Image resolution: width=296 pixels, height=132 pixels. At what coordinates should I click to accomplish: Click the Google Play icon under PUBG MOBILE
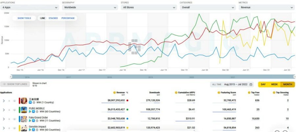30,111
